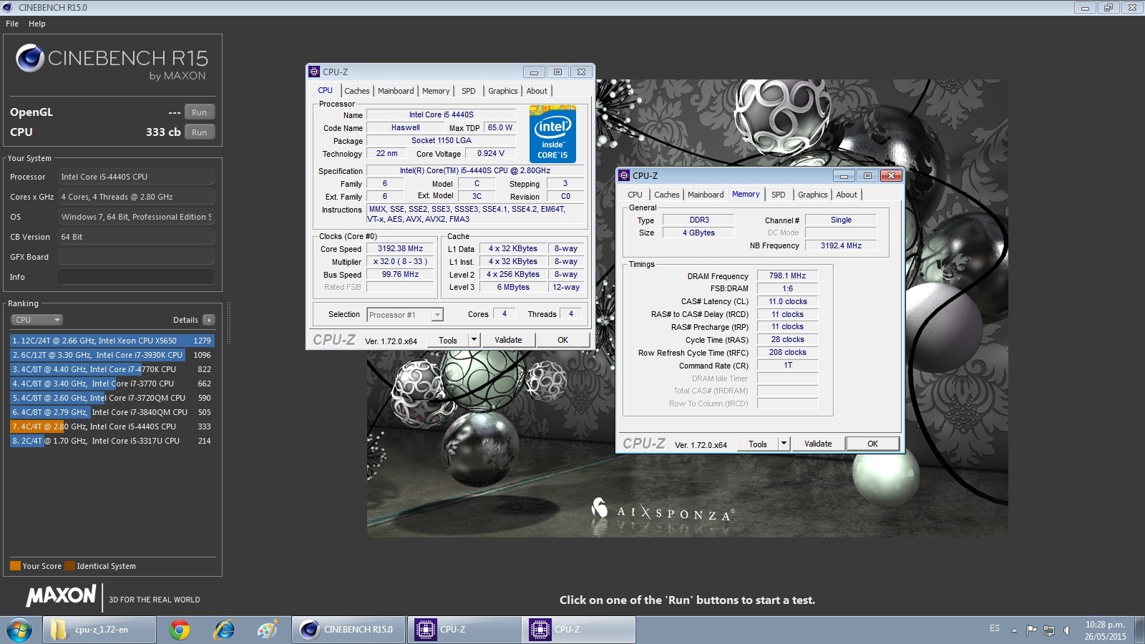Click the Intel Core i5 badge logo
This screenshot has width=1145, height=644.
click(552, 134)
